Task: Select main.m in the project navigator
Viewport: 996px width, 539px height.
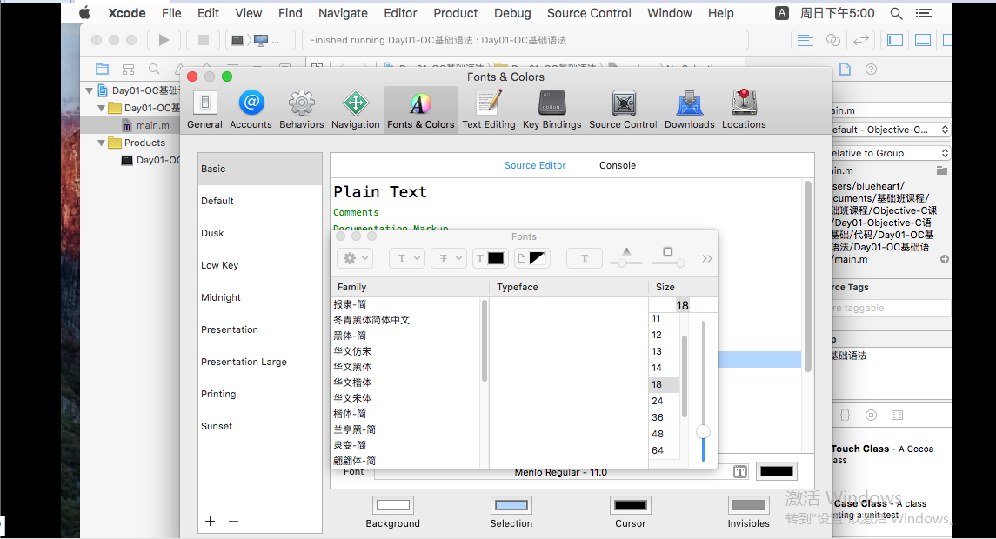Action: (x=152, y=126)
